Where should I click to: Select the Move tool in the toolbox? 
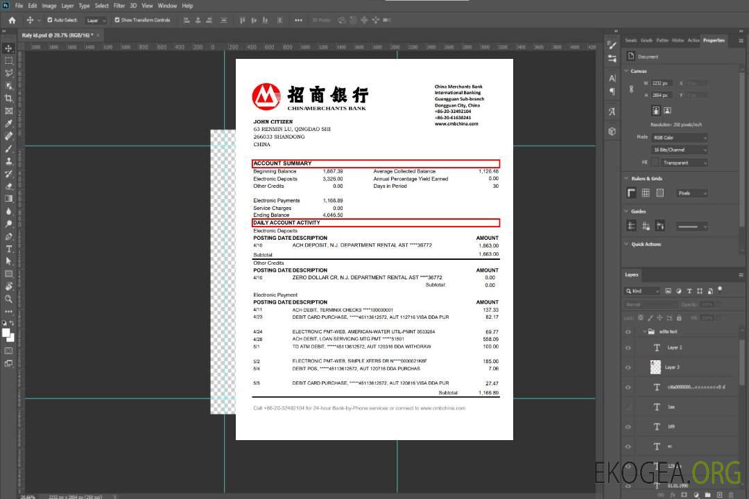[x=8, y=49]
